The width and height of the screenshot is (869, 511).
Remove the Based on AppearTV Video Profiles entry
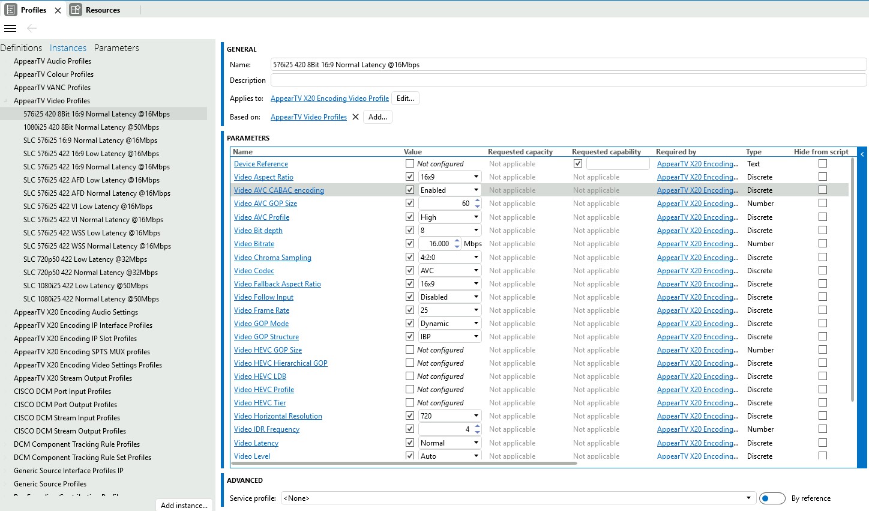[x=355, y=117]
